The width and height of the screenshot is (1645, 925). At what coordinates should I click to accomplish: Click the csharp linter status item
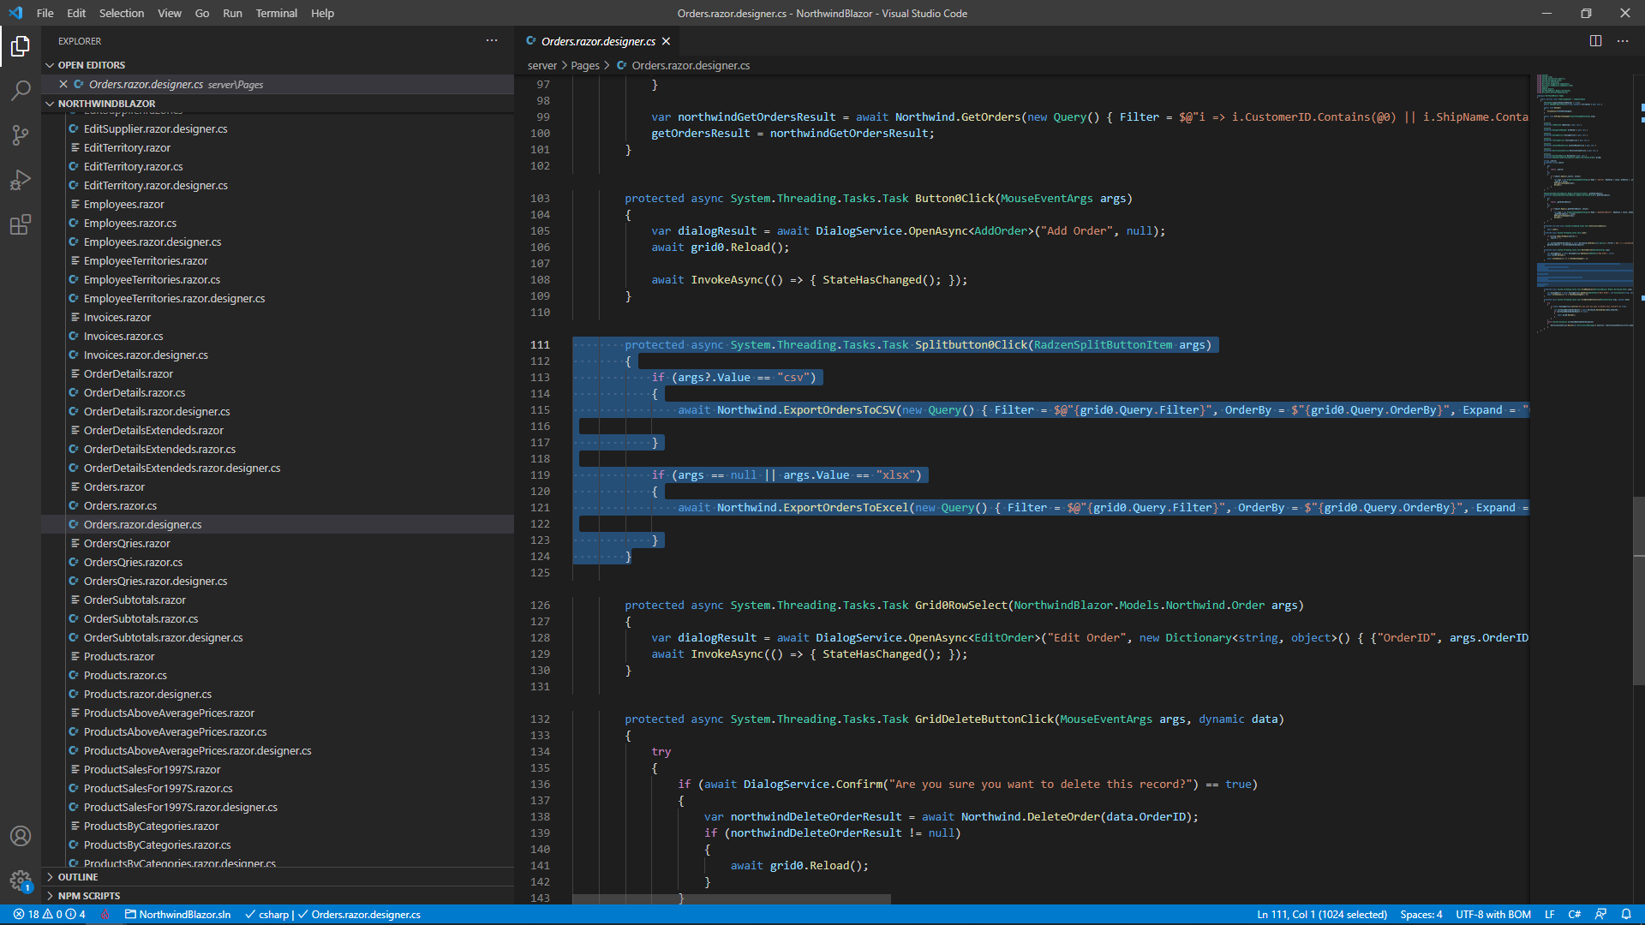[332, 915]
